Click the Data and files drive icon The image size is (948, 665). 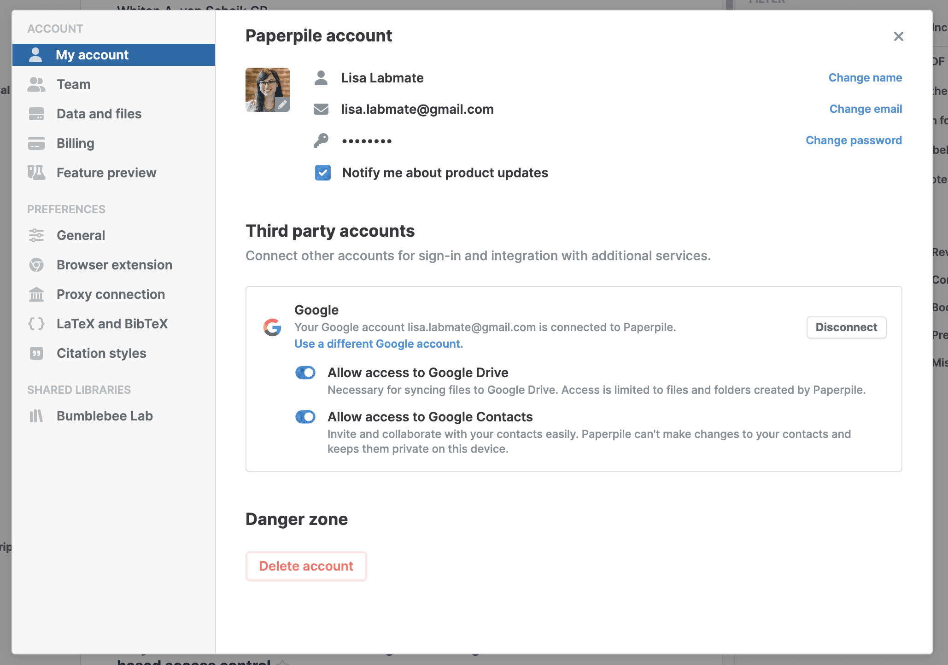click(x=36, y=114)
